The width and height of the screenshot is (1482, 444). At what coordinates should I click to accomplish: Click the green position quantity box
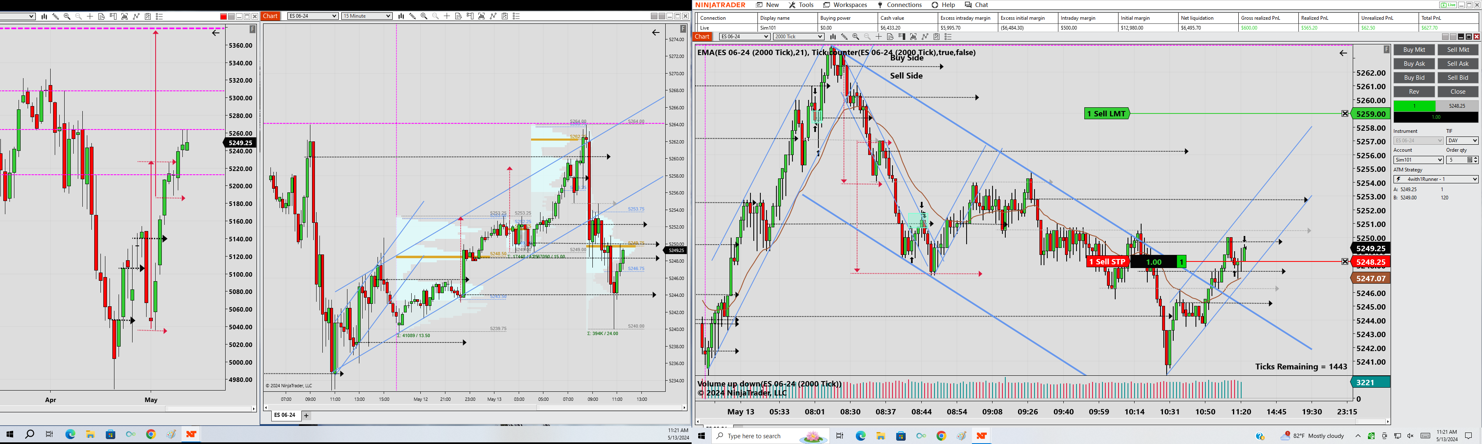point(1414,106)
